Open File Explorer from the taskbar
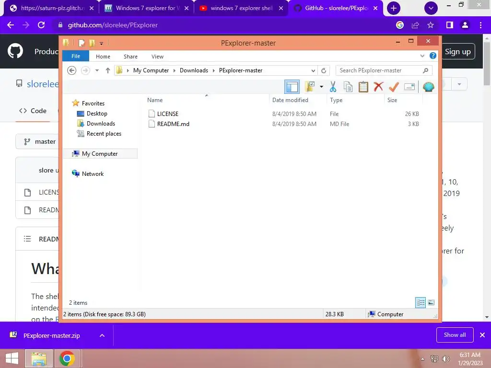The height and width of the screenshot is (368, 491). [39, 358]
